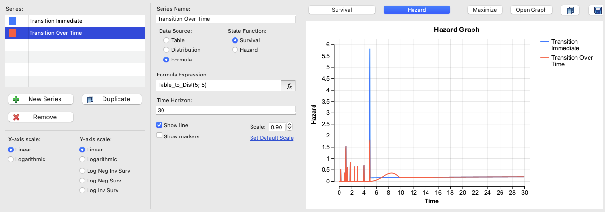
Task: Click the formula editor fx icon
Action: (x=288, y=85)
